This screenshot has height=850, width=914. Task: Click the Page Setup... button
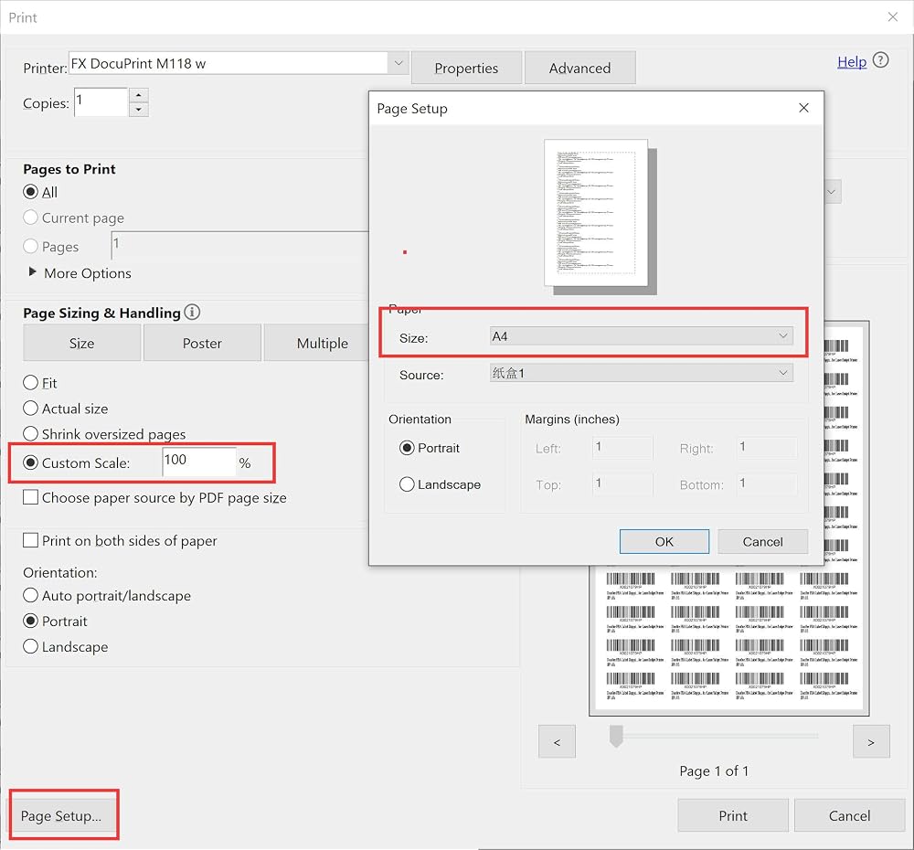[62, 815]
